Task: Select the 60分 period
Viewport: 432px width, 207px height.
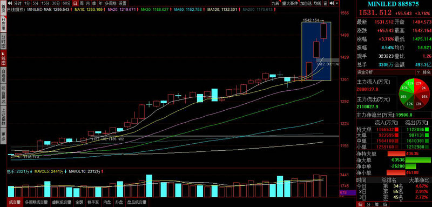Action: click(66, 3)
